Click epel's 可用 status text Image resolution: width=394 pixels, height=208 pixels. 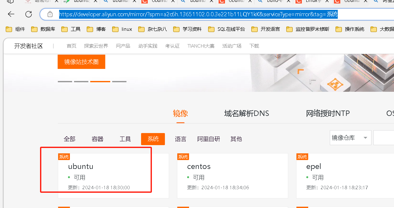coord(318,178)
